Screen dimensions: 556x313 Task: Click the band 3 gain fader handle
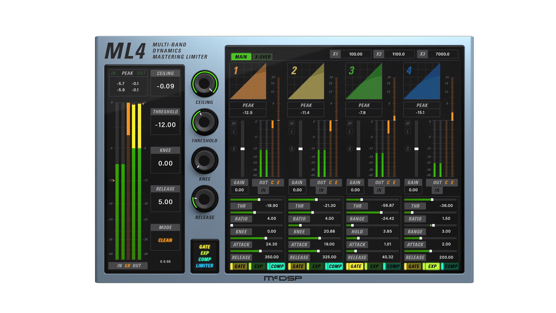point(358,149)
